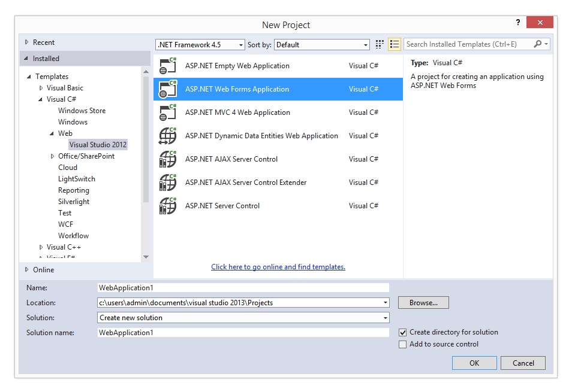Select the AJAX Server Control Extender icon

click(167, 183)
